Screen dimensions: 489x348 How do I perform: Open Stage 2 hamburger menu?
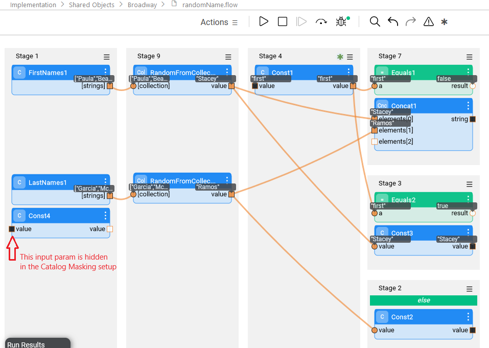coord(470,289)
